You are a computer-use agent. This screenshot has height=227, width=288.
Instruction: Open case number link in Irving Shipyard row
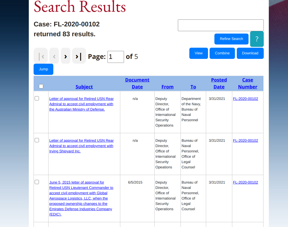coord(246,141)
